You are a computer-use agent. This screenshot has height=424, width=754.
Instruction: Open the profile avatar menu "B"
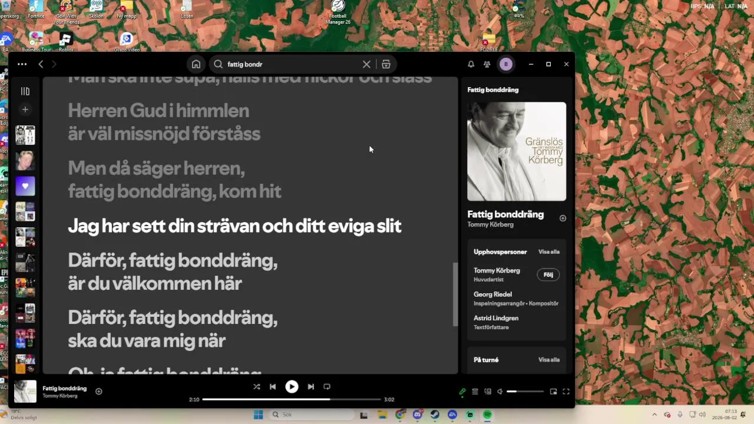coord(505,64)
